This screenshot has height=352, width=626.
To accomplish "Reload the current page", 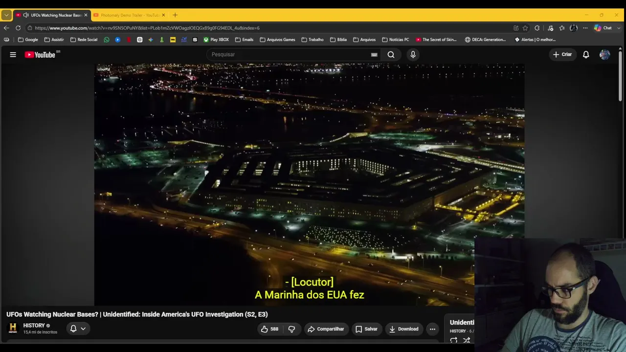I will pos(18,28).
